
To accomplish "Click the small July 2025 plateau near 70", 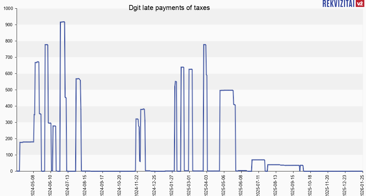I will point(258,160).
